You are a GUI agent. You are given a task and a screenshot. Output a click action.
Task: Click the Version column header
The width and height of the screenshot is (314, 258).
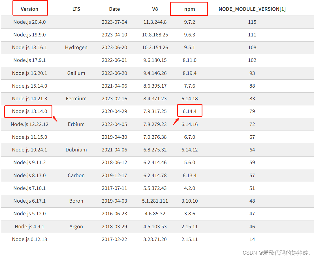tap(29, 9)
